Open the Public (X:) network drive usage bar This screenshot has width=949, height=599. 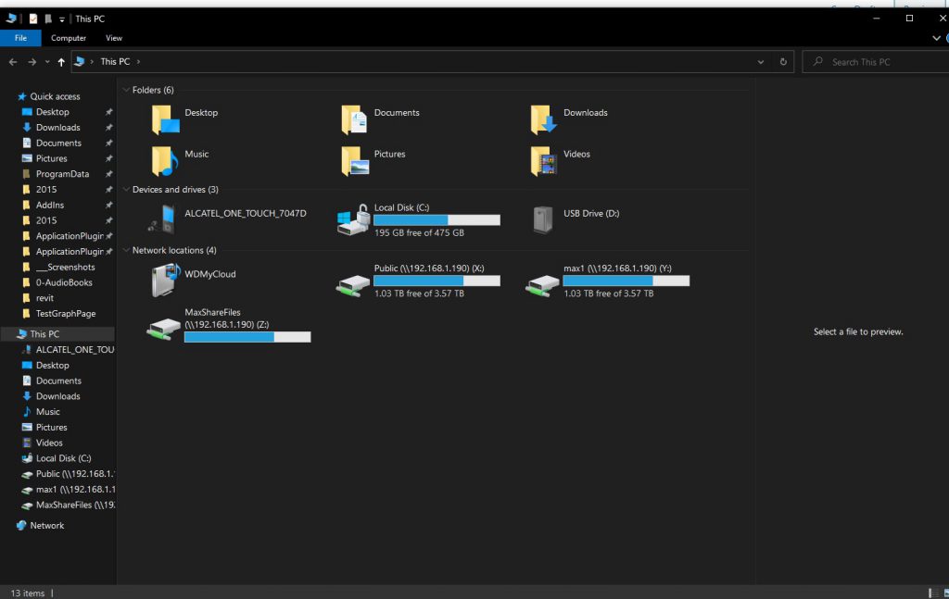(437, 281)
